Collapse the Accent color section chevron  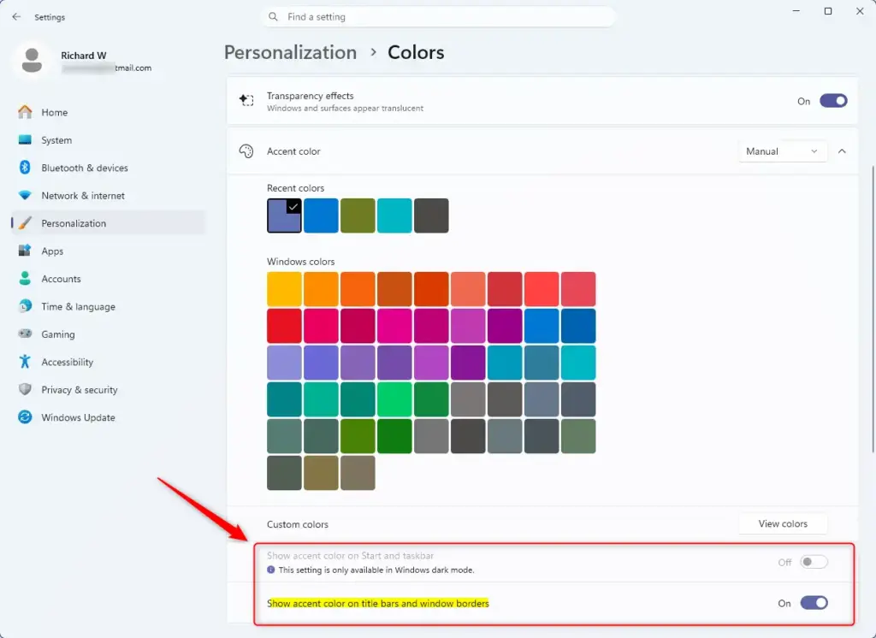click(x=842, y=151)
